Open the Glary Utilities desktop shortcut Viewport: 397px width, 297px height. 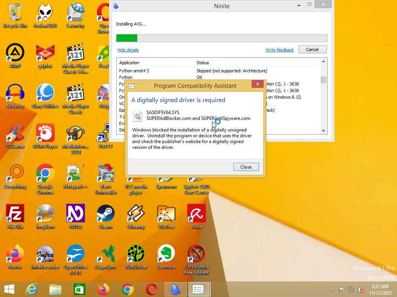coord(45,96)
